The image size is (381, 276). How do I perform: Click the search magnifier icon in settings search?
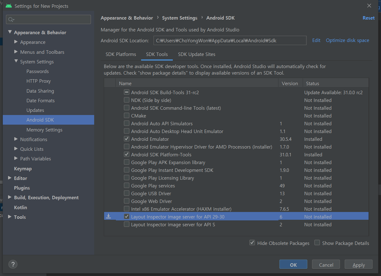tap(11, 20)
